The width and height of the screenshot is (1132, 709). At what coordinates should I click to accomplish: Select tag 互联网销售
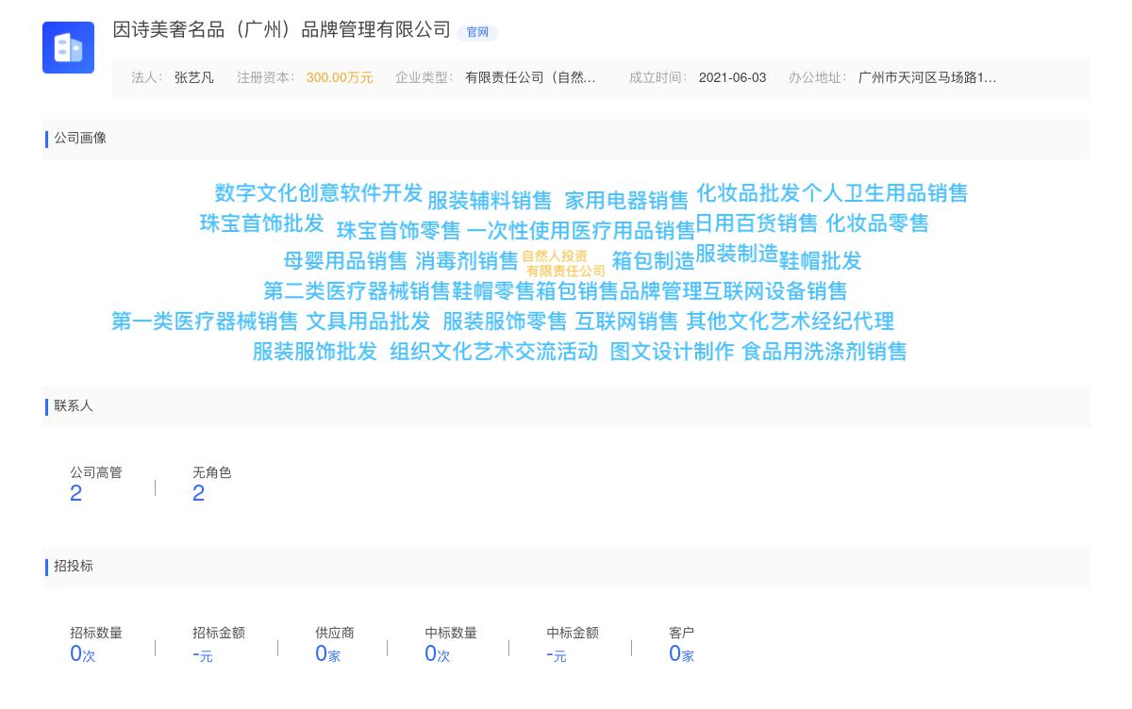pos(627,322)
